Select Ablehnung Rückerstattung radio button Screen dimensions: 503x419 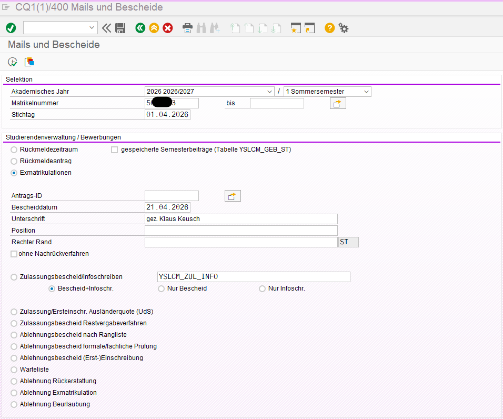[14, 381]
